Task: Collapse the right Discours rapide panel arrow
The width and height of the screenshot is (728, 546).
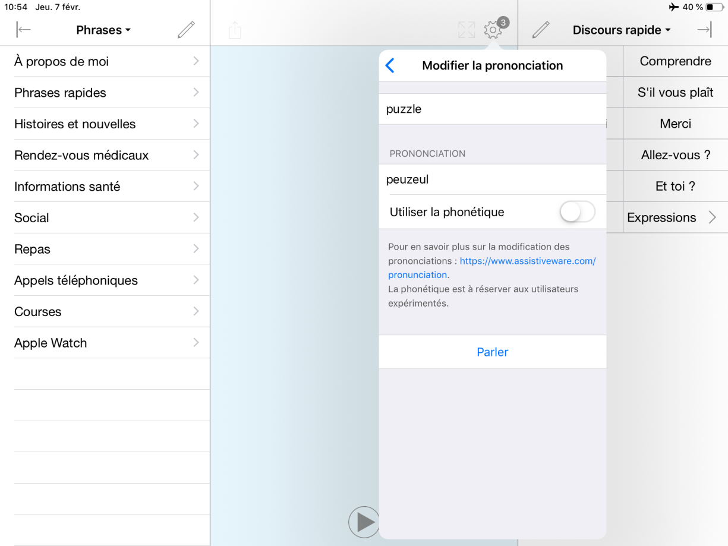Action: coord(704,30)
